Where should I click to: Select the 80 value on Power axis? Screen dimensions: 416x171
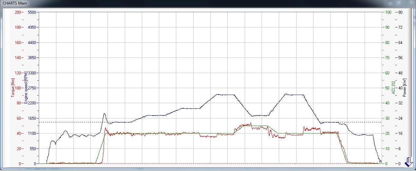[x=400, y=12]
